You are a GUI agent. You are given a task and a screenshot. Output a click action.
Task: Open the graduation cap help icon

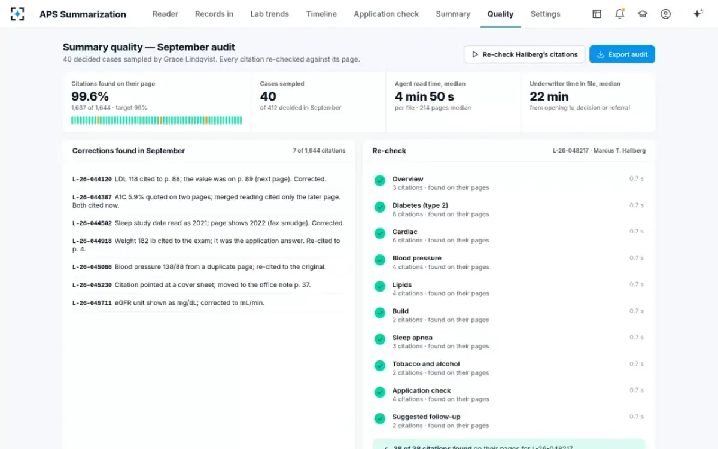coord(643,14)
